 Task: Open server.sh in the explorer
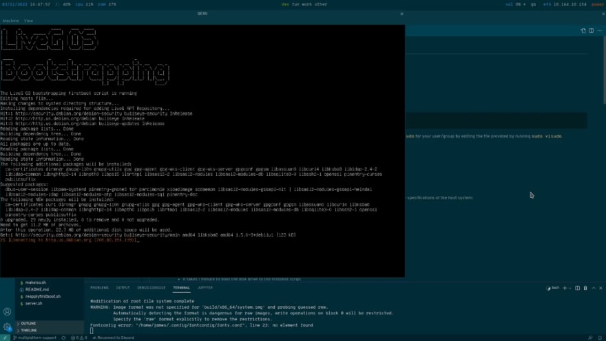(x=34, y=303)
